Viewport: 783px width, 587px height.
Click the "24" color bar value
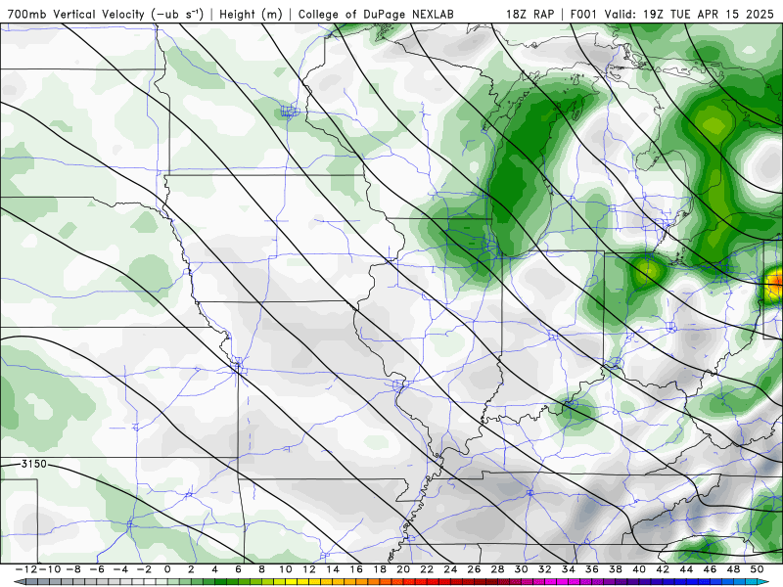pos(450,569)
